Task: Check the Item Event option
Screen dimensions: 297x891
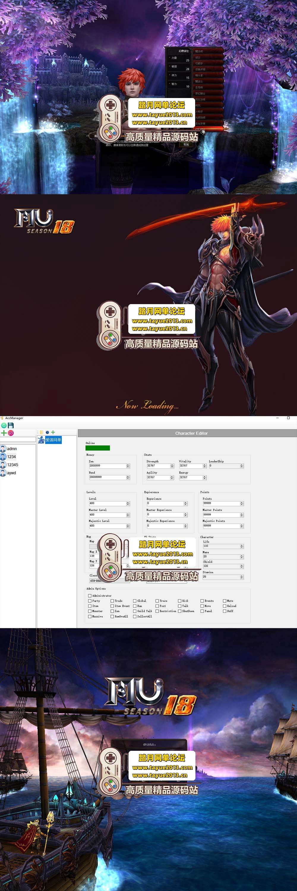Action: point(112,606)
